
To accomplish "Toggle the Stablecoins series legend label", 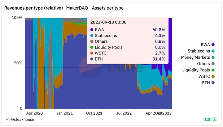I will [x=199, y=51].
